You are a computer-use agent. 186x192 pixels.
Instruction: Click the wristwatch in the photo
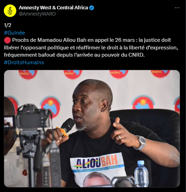(x=141, y=143)
